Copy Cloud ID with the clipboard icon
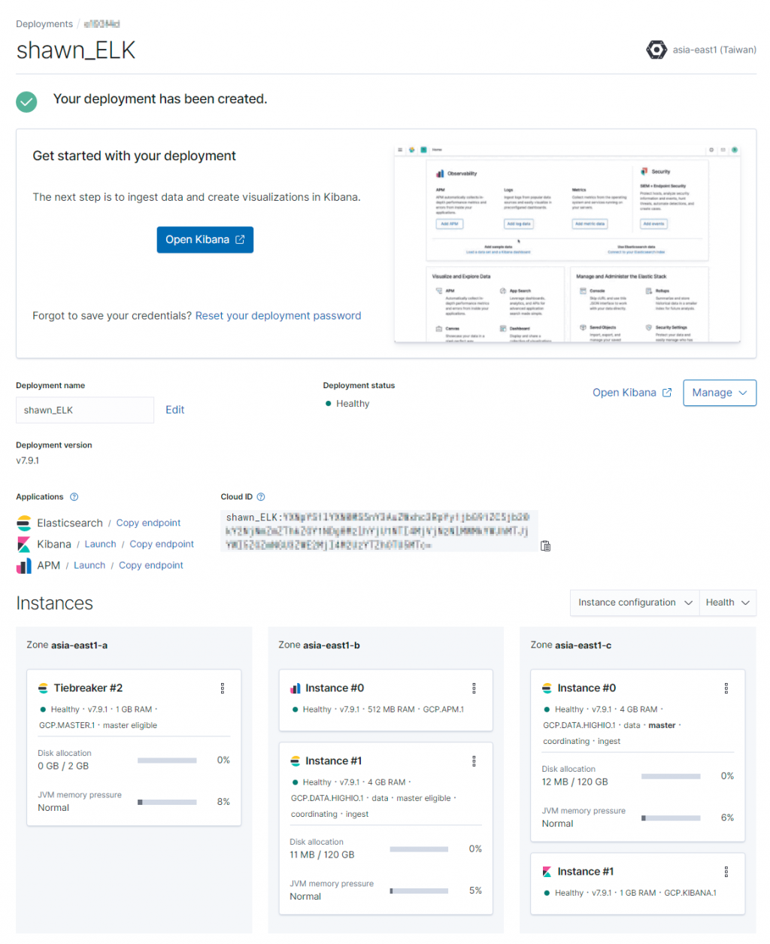 click(x=546, y=546)
